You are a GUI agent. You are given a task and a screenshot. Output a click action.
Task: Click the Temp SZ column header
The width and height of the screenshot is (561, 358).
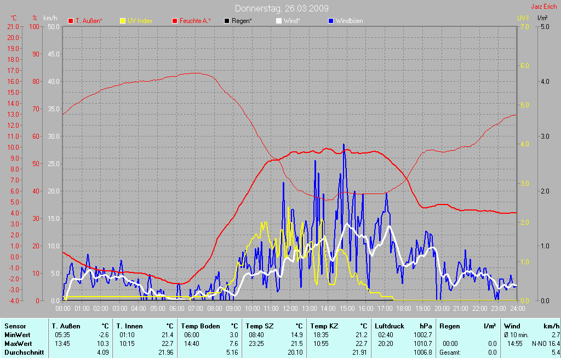[259, 326]
